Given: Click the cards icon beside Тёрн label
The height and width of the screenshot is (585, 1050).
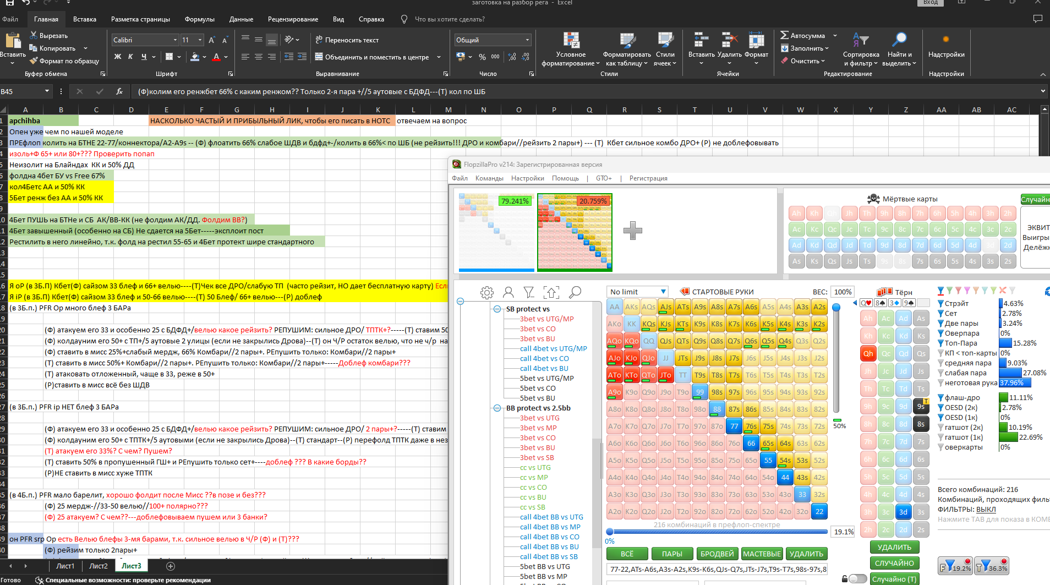Looking at the screenshot, I should click(x=885, y=292).
